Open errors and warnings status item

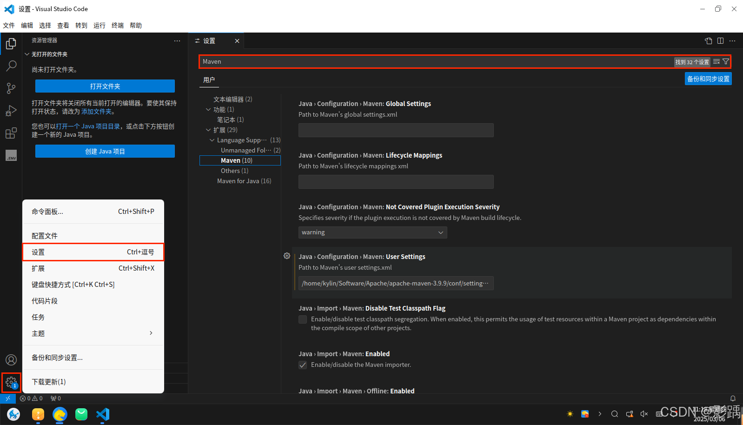[x=31, y=398]
